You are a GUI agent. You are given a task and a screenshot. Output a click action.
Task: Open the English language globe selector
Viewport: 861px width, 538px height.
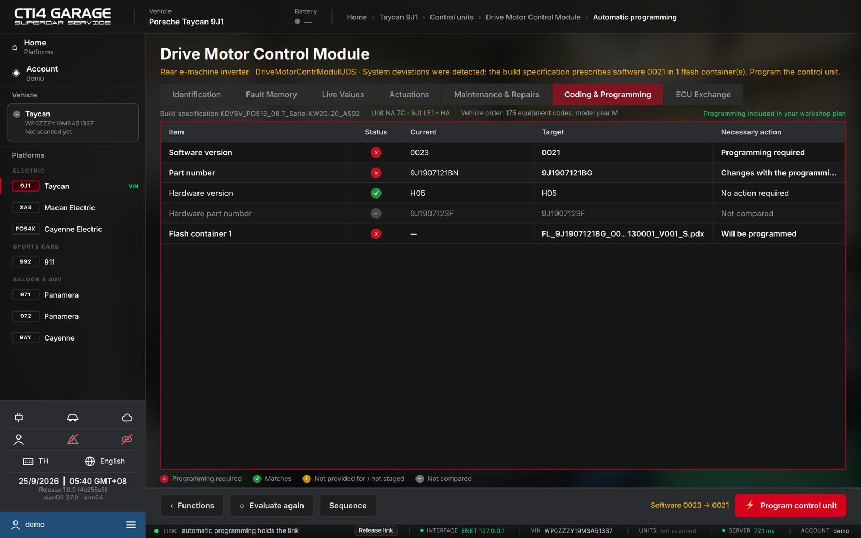click(105, 461)
